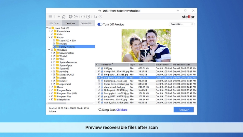
Task: Expand the Users folder
Action: pyautogui.click(x=49, y=87)
